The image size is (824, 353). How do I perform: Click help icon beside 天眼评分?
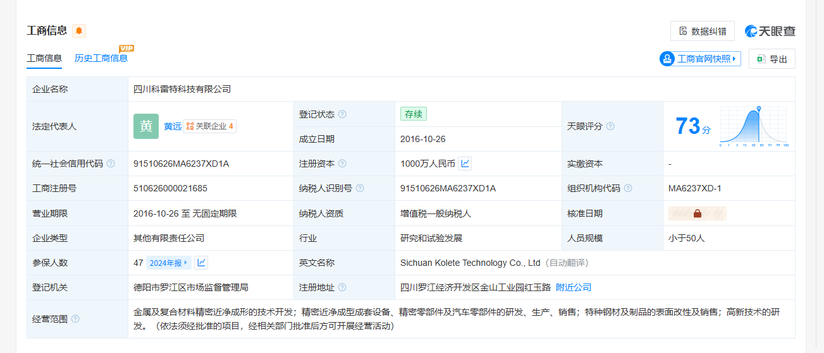[610, 126]
